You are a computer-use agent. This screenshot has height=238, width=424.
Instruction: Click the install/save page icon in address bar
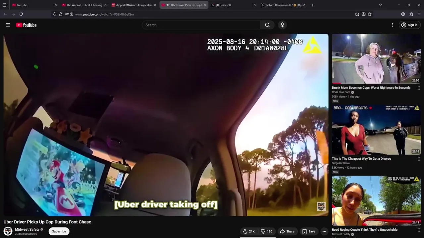tap(363, 14)
